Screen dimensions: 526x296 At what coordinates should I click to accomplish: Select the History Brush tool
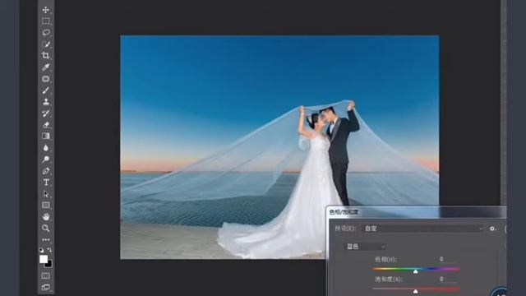click(x=46, y=113)
